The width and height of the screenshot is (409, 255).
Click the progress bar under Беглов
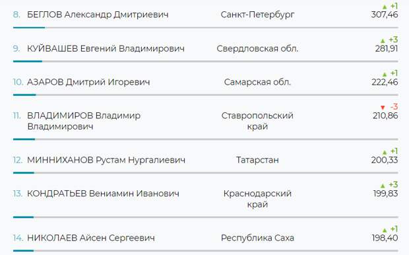(x=206, y=28)
